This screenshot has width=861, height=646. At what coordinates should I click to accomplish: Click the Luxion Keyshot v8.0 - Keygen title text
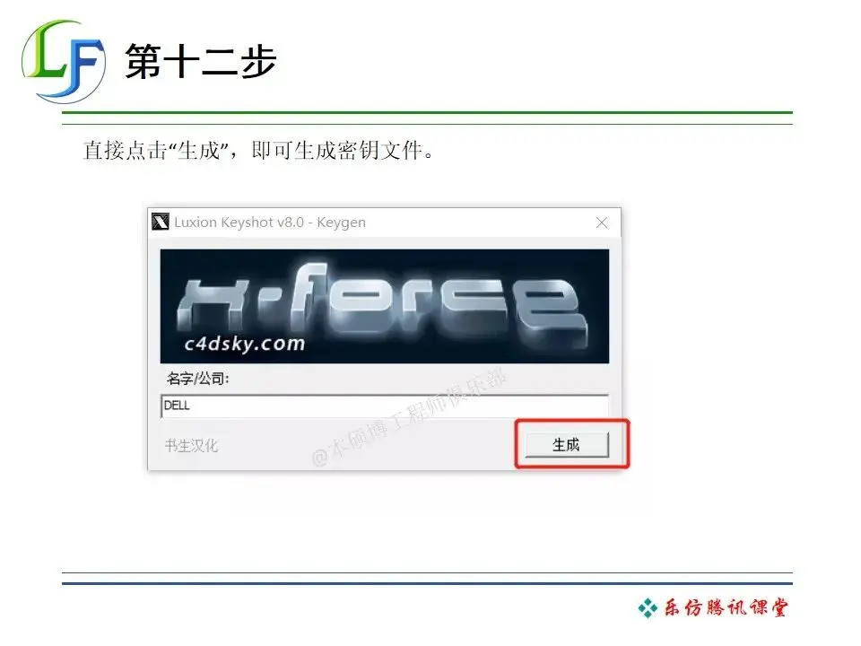click(x=270, y=222)
